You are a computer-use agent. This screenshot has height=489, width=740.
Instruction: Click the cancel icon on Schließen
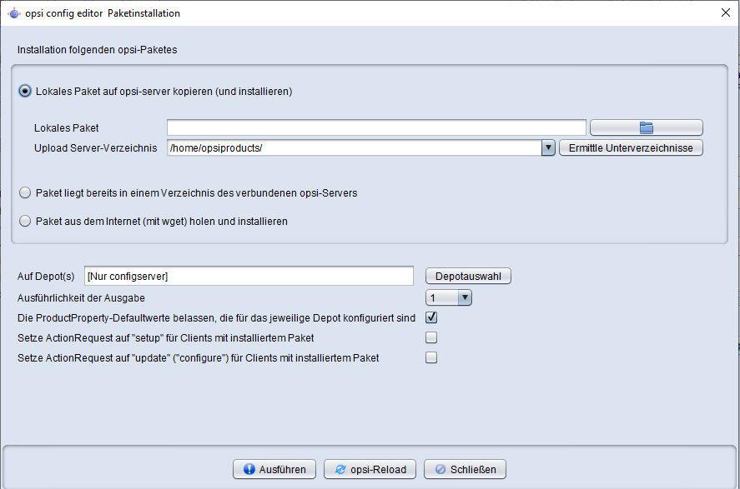click(440, 469)
